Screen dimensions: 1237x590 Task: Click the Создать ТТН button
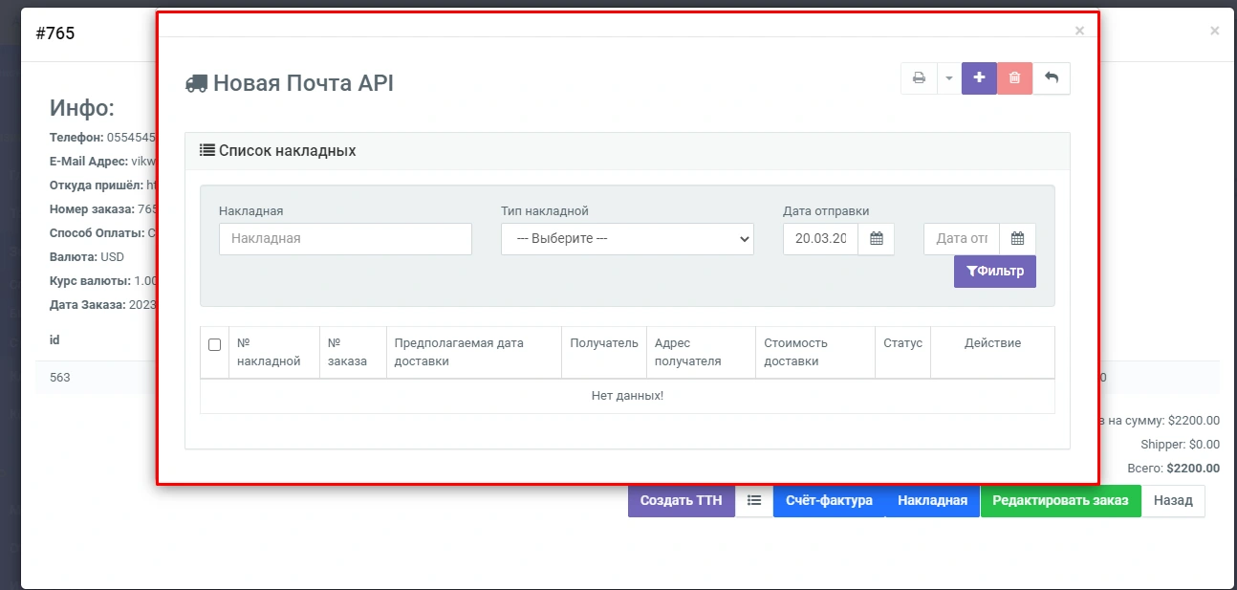[681, 500]
